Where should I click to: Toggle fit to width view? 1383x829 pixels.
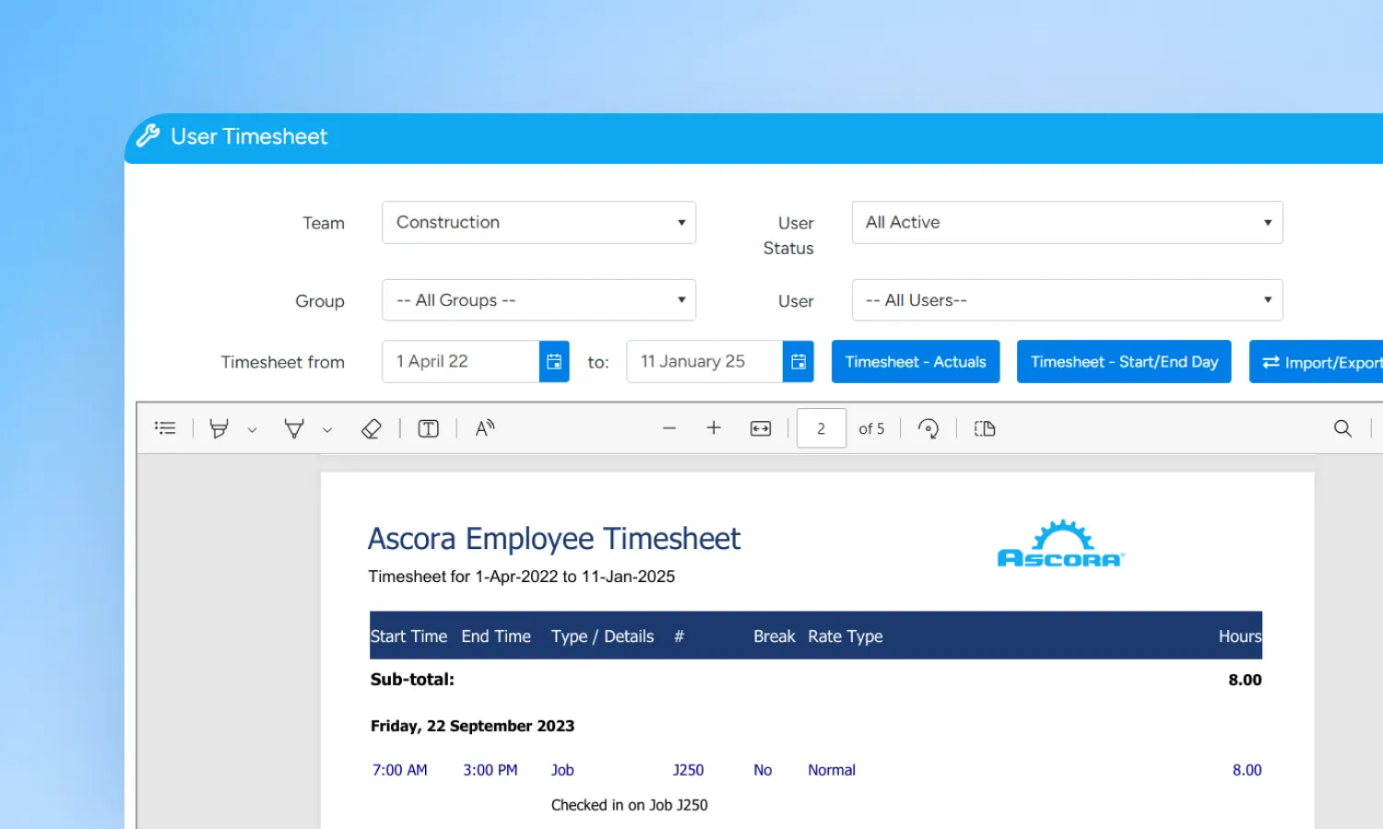click(761, 428)
